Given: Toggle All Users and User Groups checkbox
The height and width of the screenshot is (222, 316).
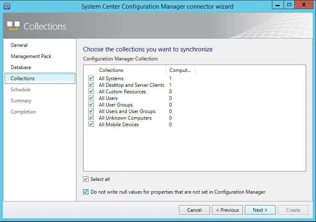Looking at the screenshot, I should (91, 111).
